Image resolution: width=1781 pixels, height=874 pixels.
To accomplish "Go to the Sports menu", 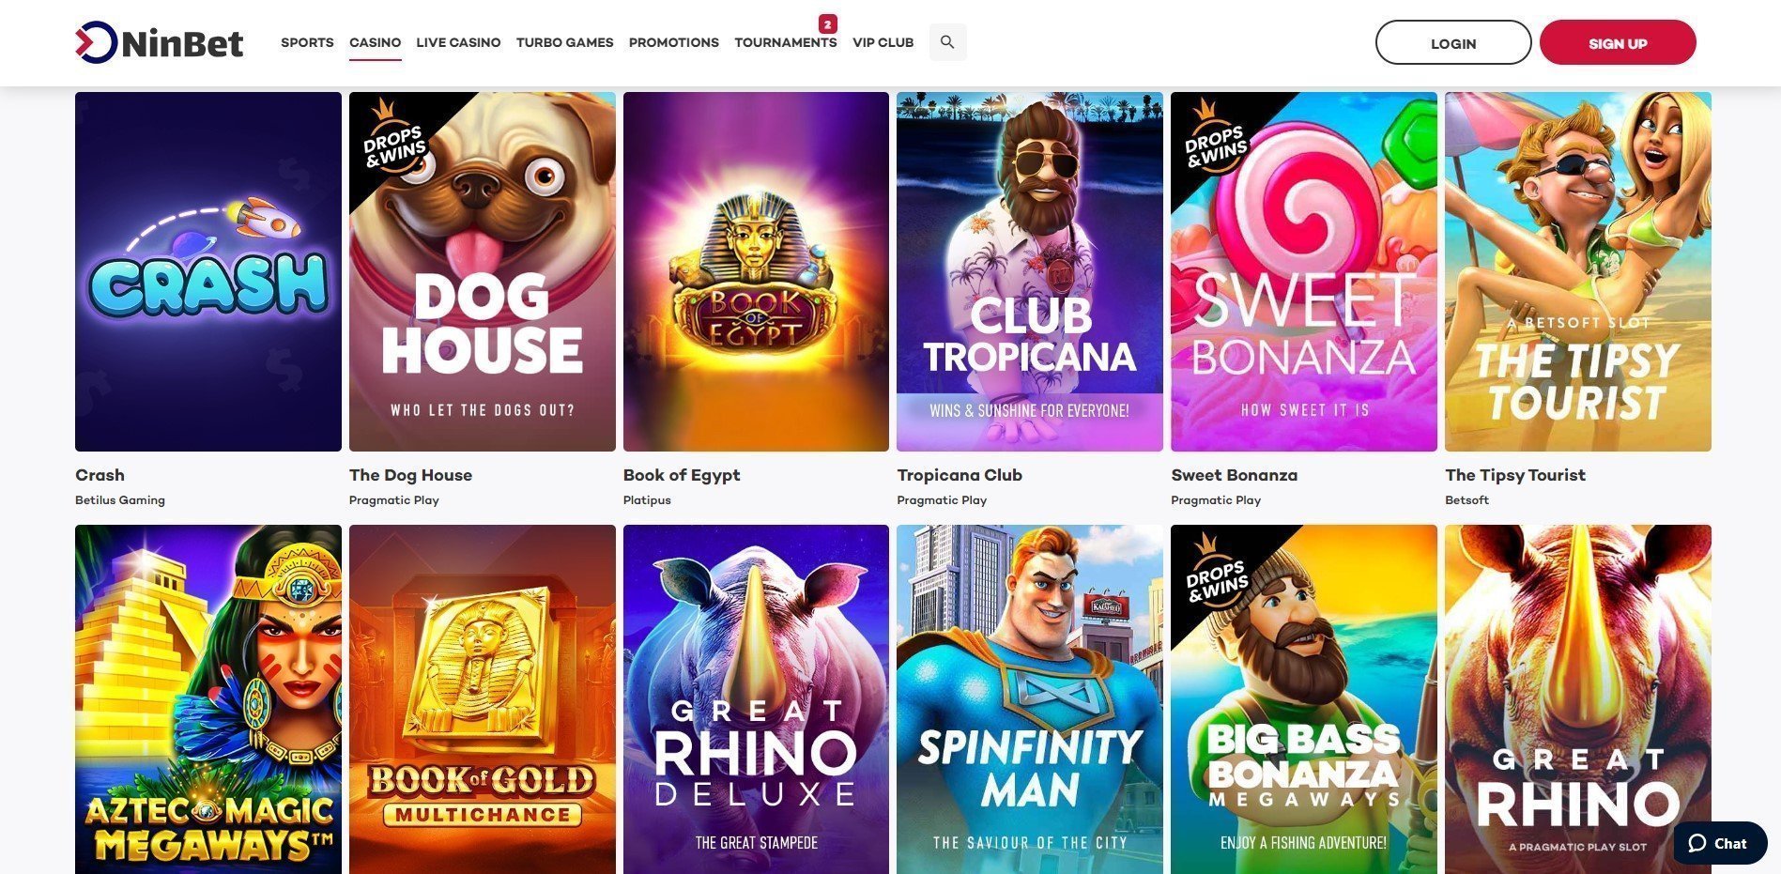I will click(307, 42).
